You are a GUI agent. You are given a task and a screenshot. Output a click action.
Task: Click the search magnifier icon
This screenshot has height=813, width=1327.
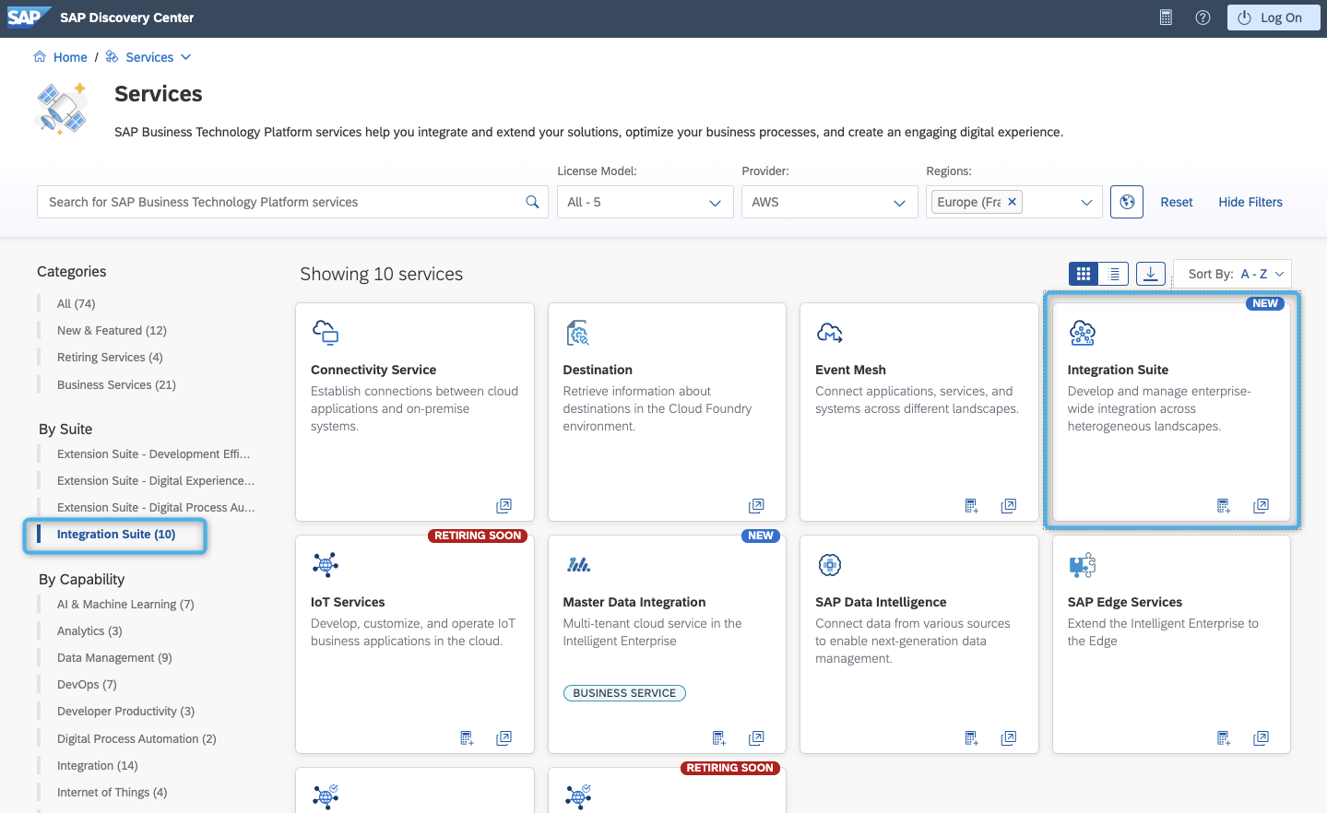[532, 202]
